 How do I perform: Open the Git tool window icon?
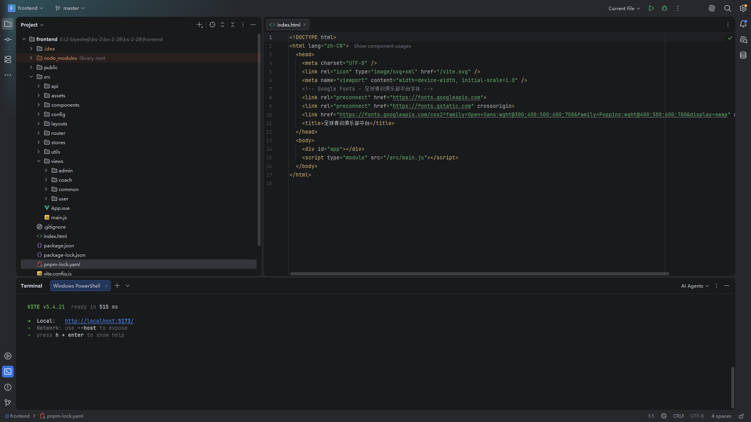[x=8, y=403]
